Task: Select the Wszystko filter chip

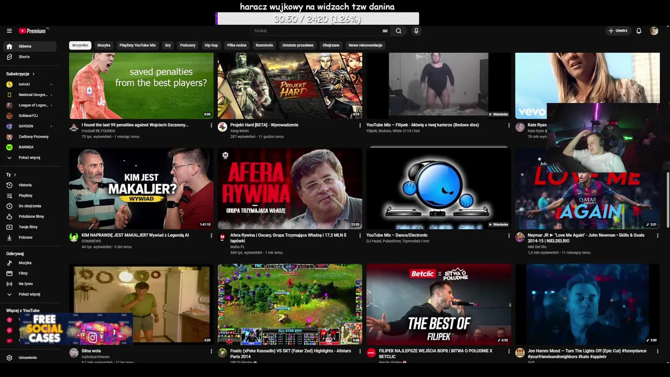Action: tap(80, 45)
